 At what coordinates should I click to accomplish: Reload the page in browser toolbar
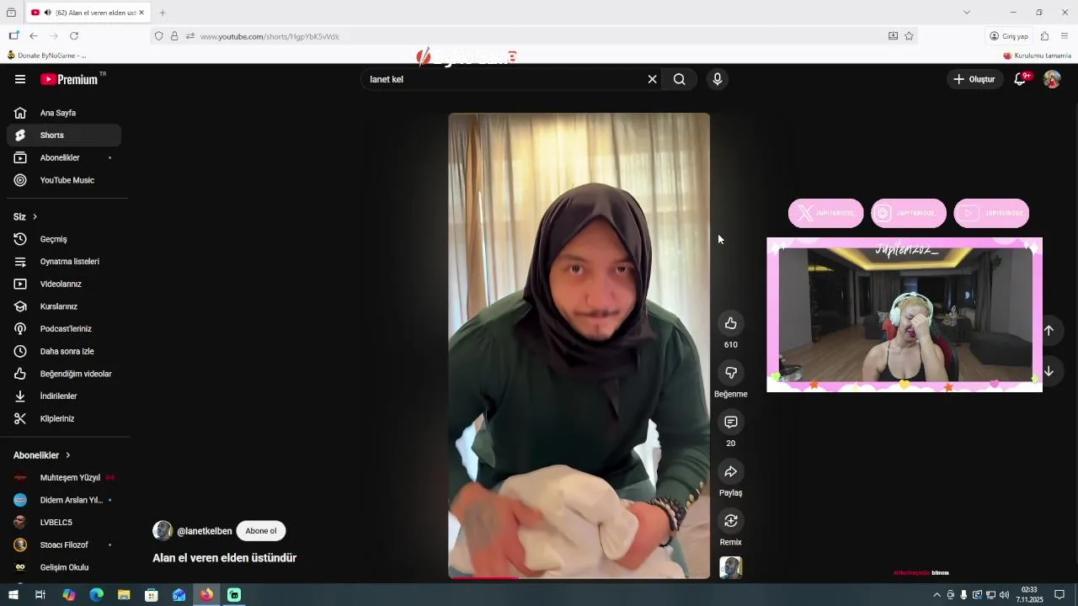pyautogui.click(x=74, y=36)
